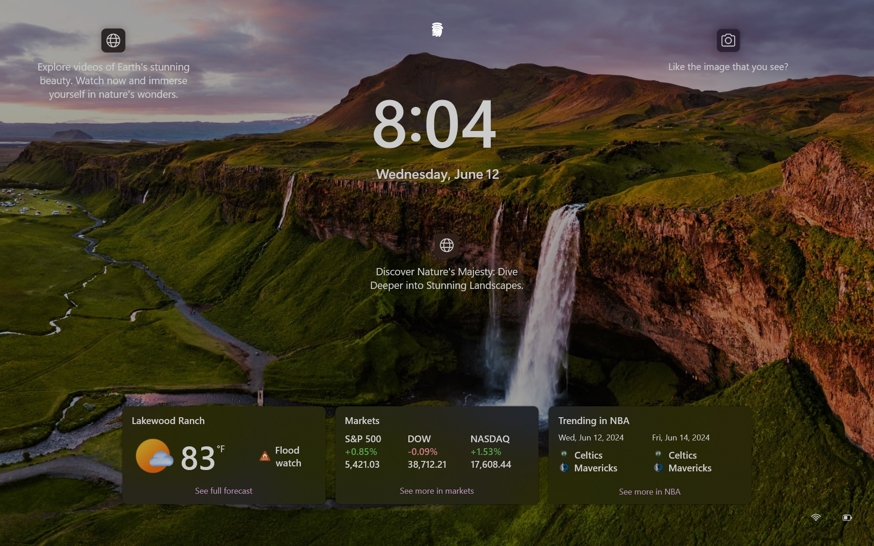This screenshot has height=546, width=874.
Task: Click the battery status icon
Action: (847, 517)
